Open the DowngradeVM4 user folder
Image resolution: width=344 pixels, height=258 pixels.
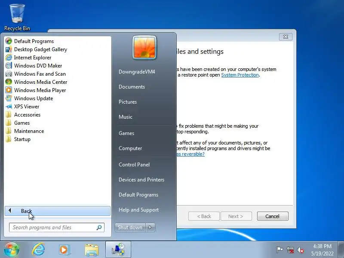click(x=137, y=72)
